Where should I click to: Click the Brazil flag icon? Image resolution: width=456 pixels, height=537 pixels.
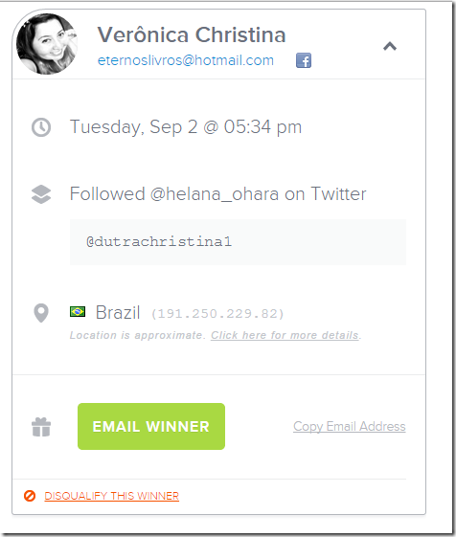(78, 312)
